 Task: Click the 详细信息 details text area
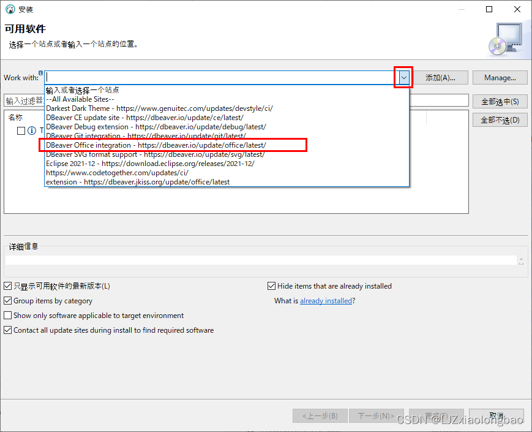[261, 260]
